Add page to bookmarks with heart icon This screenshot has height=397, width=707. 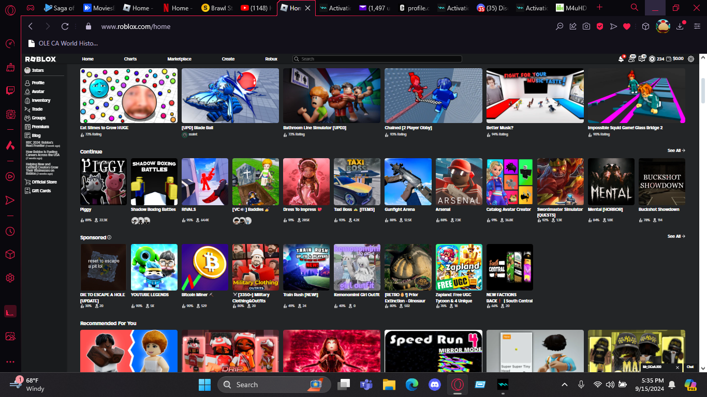[627, 26]
